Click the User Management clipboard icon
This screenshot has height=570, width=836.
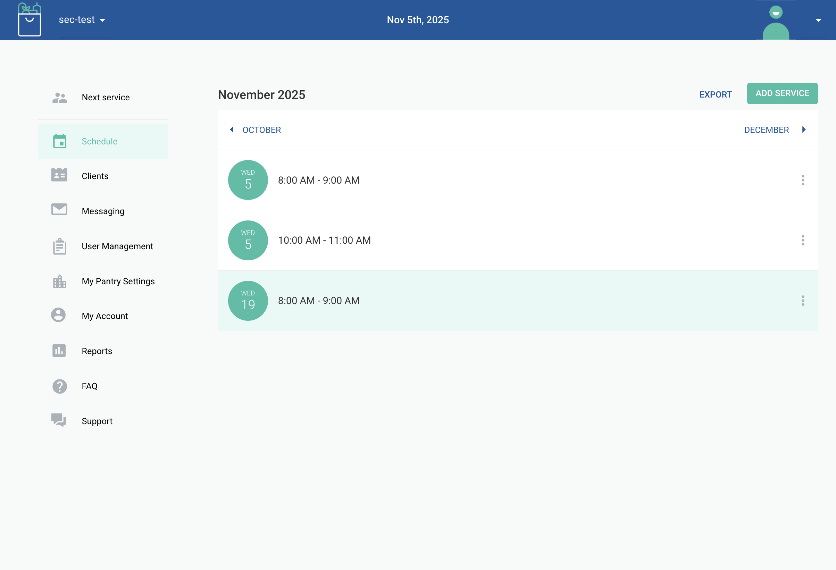59,246
